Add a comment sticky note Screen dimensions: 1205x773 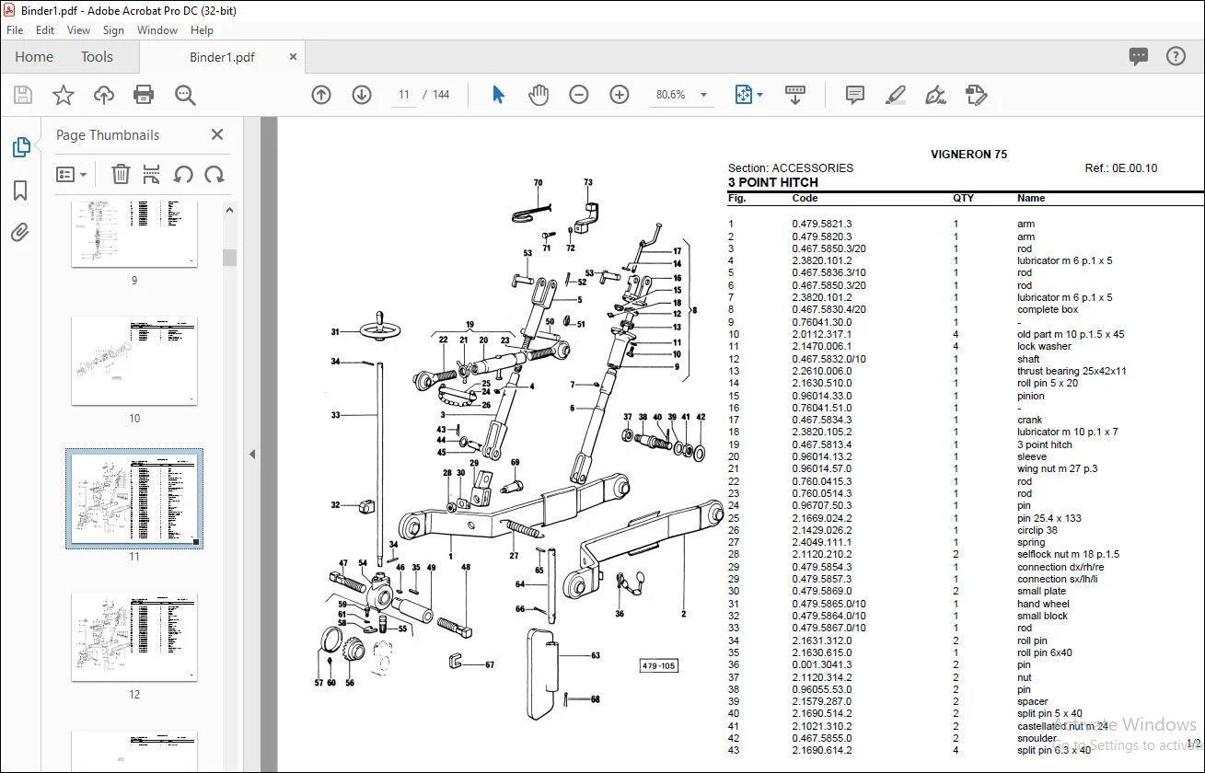pos(855,95)
